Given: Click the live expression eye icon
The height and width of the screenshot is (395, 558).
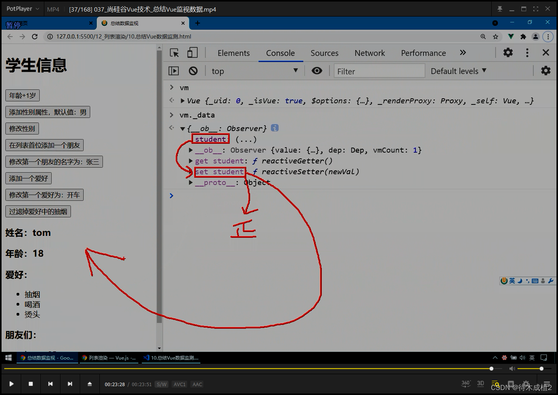Looking at the screenshot, I should pos(317,71).
